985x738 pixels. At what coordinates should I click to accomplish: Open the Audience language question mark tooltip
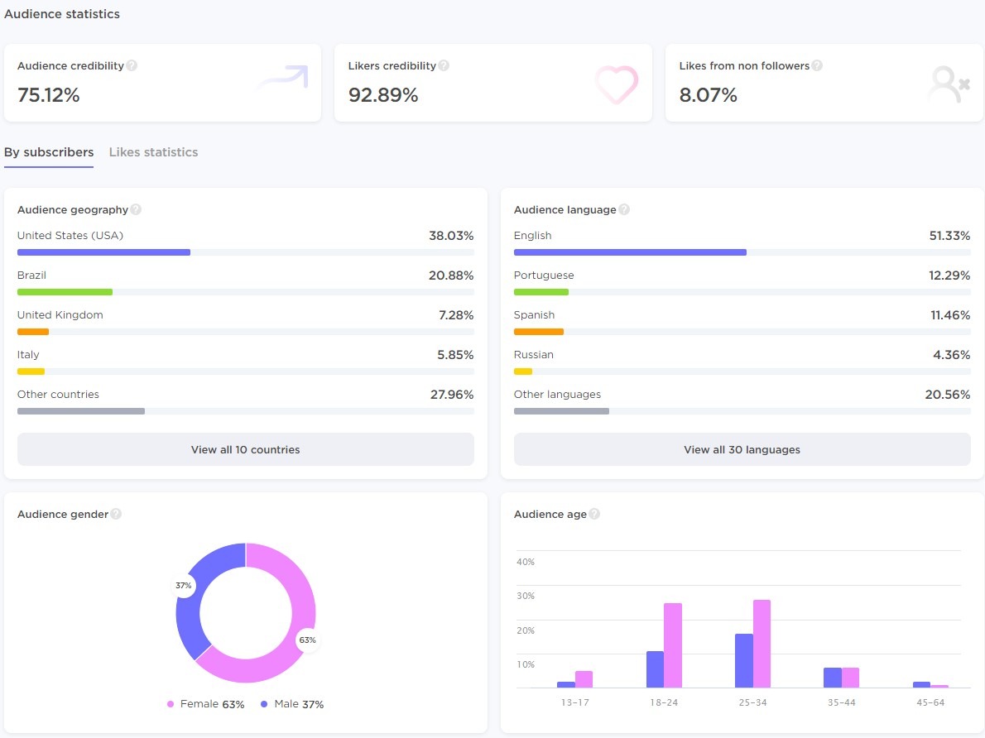(624, 209)
